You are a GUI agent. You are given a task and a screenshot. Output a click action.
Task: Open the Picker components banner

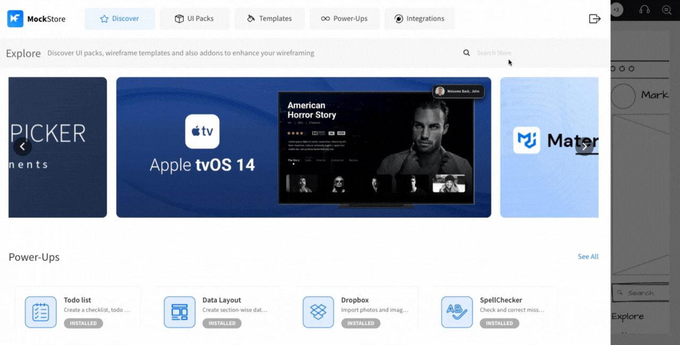coord(57,147)
